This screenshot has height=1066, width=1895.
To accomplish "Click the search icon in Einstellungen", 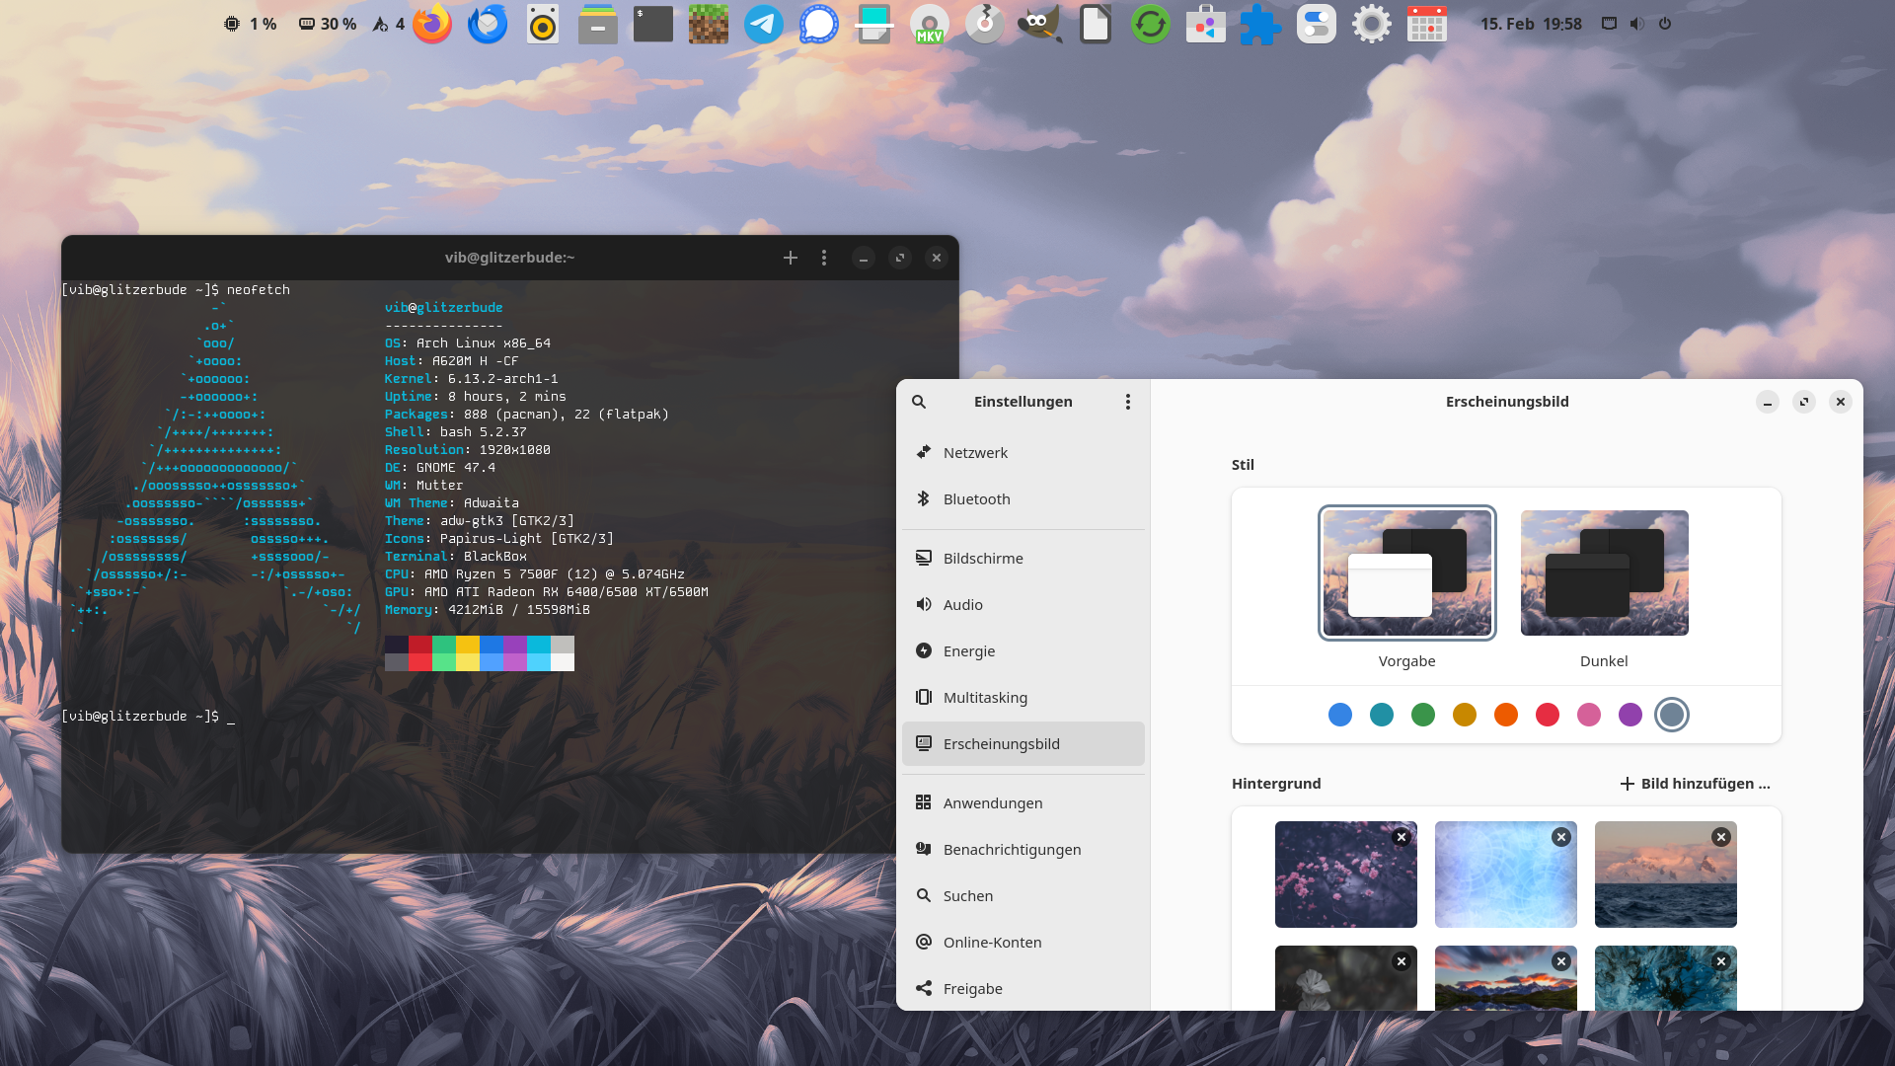I will click(919, 402).
